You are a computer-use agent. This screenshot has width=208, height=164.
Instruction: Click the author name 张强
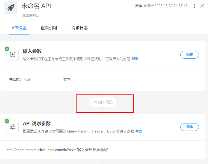pyautogui.click(x=138, y=6)
